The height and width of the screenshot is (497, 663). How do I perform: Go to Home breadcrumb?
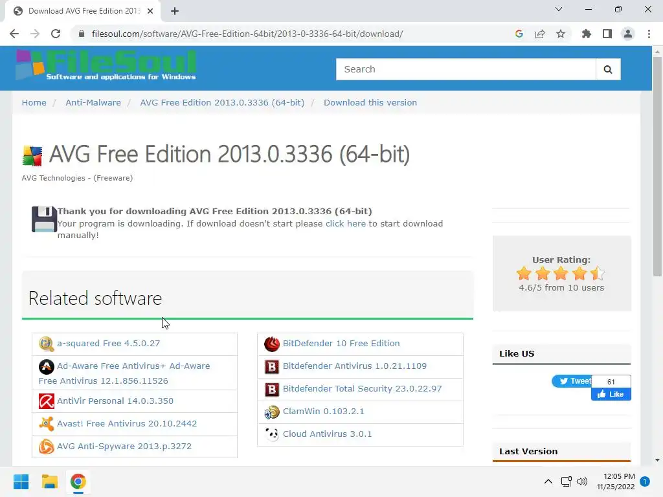pos(34,103)
